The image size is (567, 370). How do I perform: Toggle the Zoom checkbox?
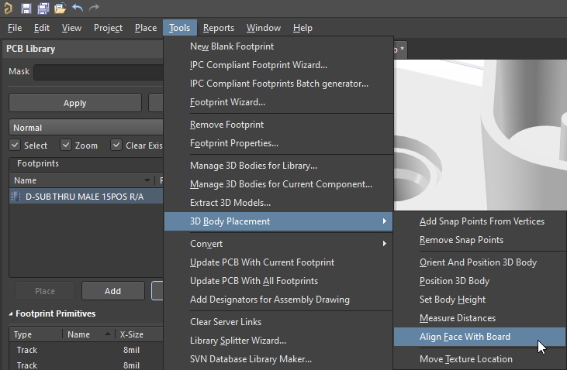[x=65, y=145]
